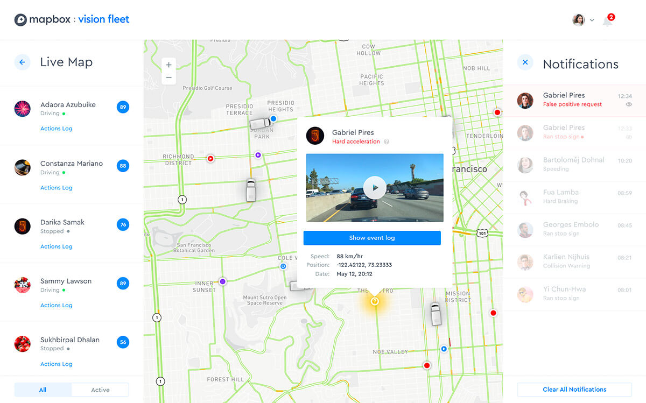The image size is (646, 403).
Task: Switch to the Active drivers tab
Action: tap(100, 390)
